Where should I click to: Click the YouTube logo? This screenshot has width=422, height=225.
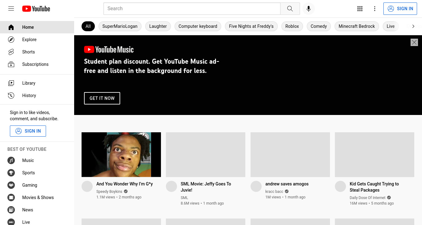coord(36,9)
